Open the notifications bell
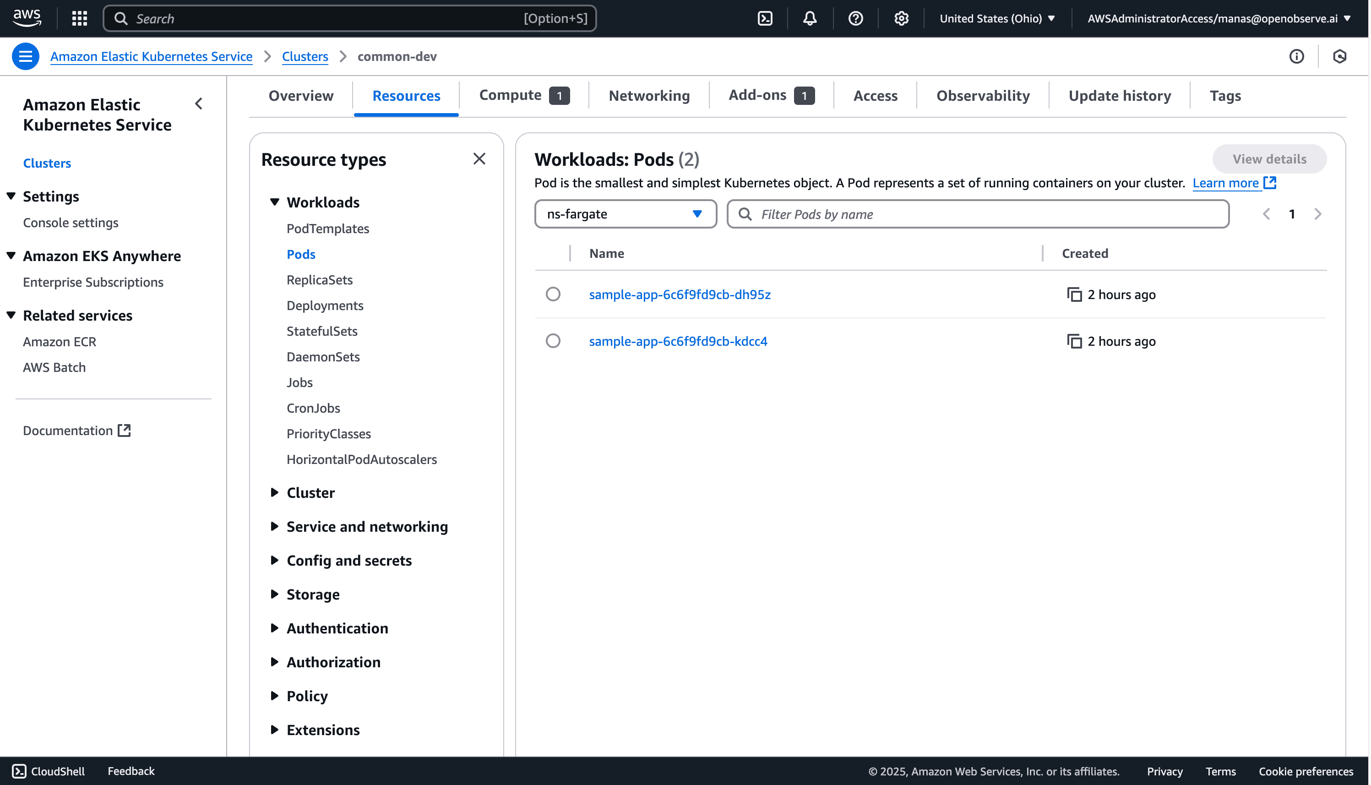Image resolution: width=1371 pixels, height=785 pixels. (x=810, y=18)
